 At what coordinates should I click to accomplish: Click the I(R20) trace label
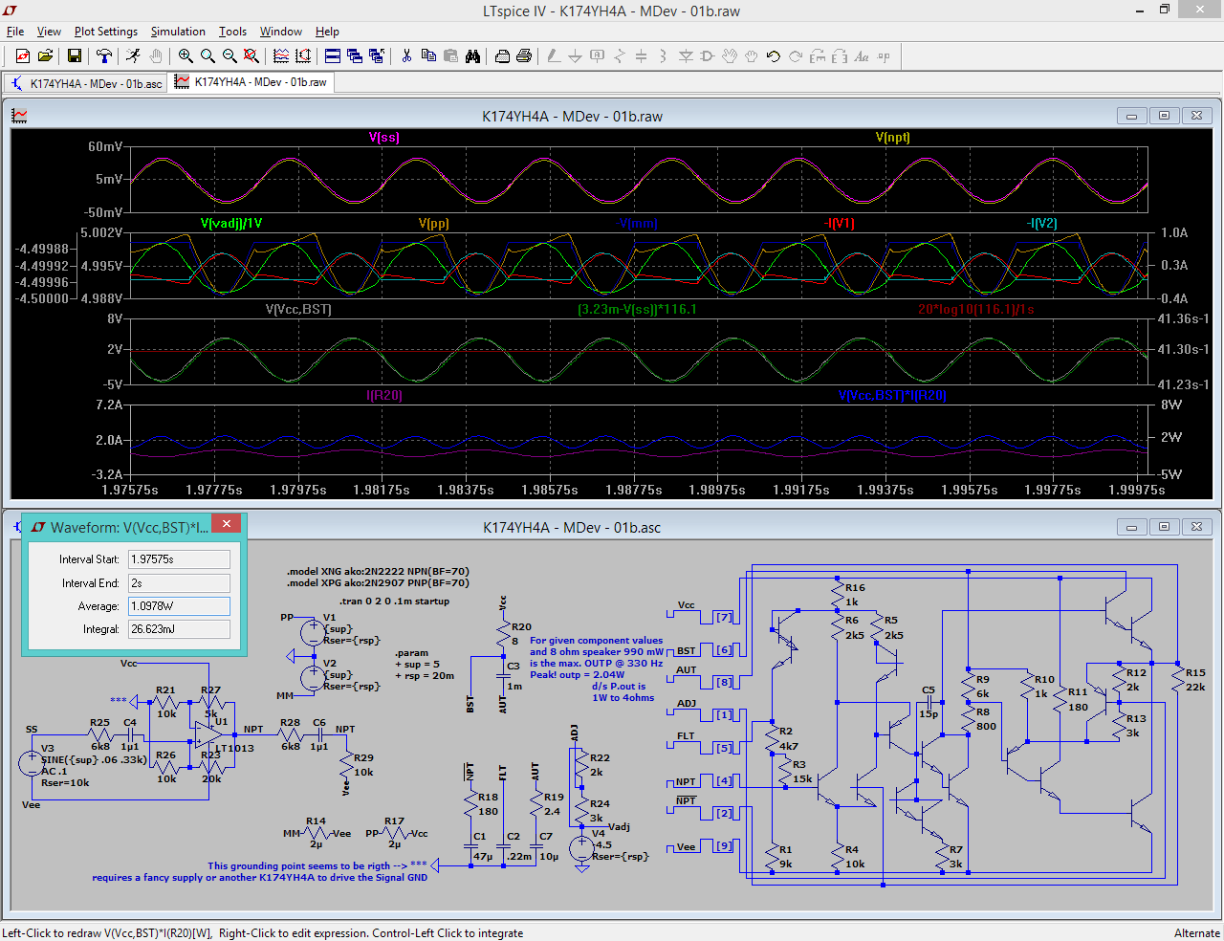(x=384, y=396)
